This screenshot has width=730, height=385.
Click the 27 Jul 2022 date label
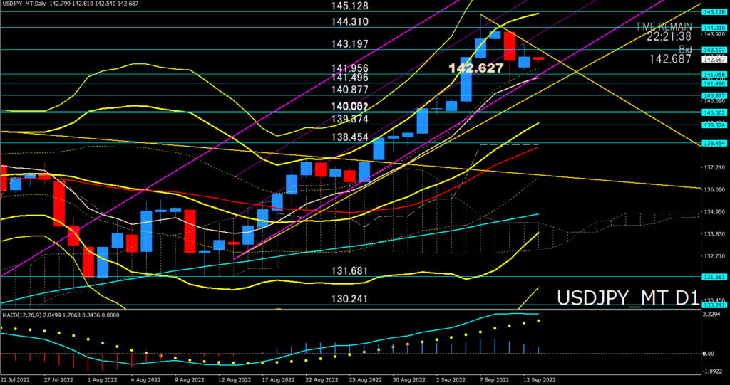point(59,380)
